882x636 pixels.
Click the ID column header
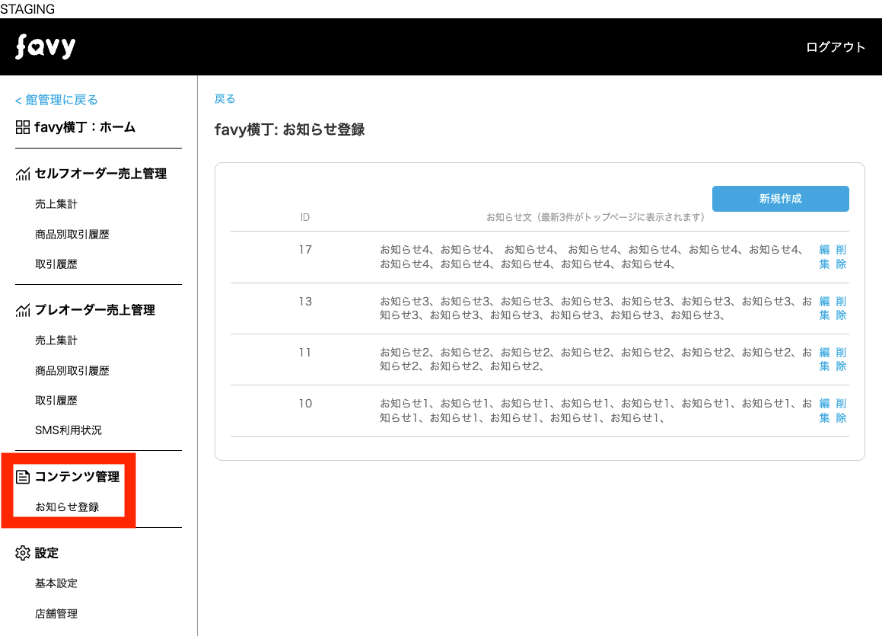point(305,217)
